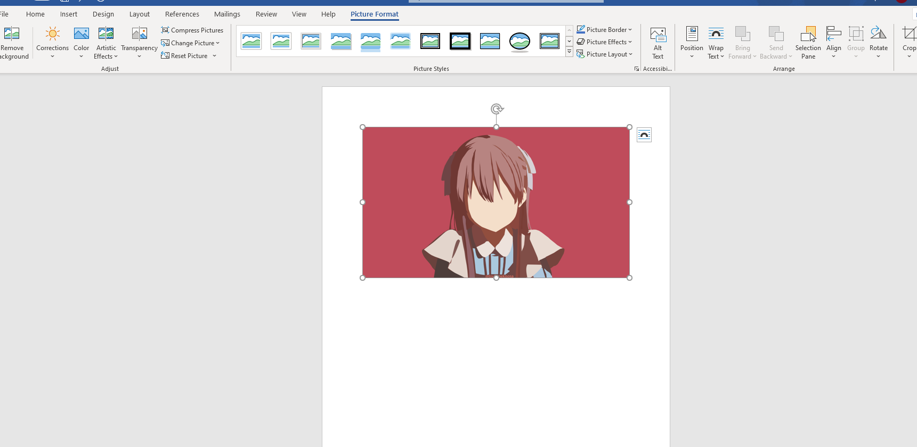Open the Help tab
Viewport: 917px width, 447px height.
coord(328,14)
